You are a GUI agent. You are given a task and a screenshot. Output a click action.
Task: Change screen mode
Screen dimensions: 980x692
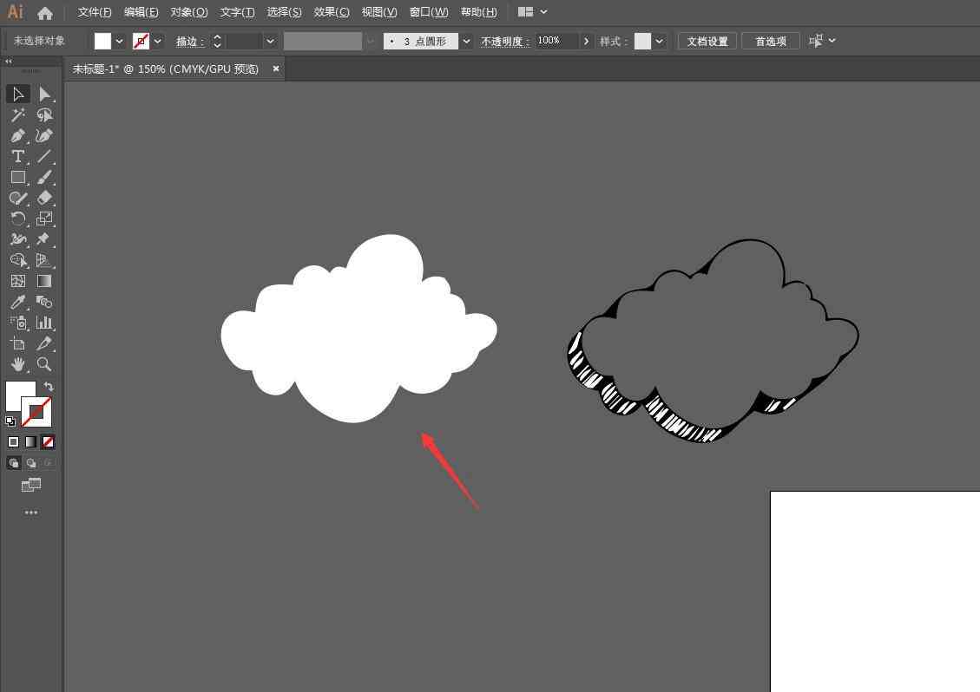coord(31,485)
